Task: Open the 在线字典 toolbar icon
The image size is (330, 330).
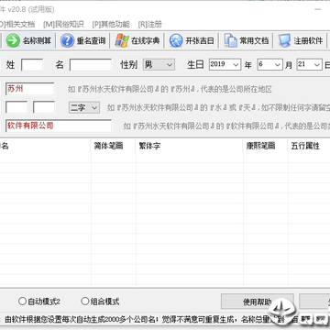Action: pos(122,40)
